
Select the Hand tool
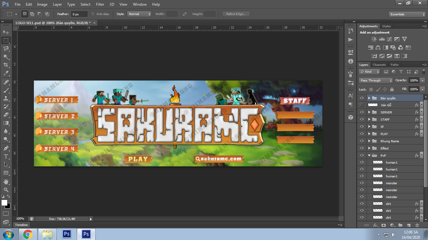coord(6,181)
